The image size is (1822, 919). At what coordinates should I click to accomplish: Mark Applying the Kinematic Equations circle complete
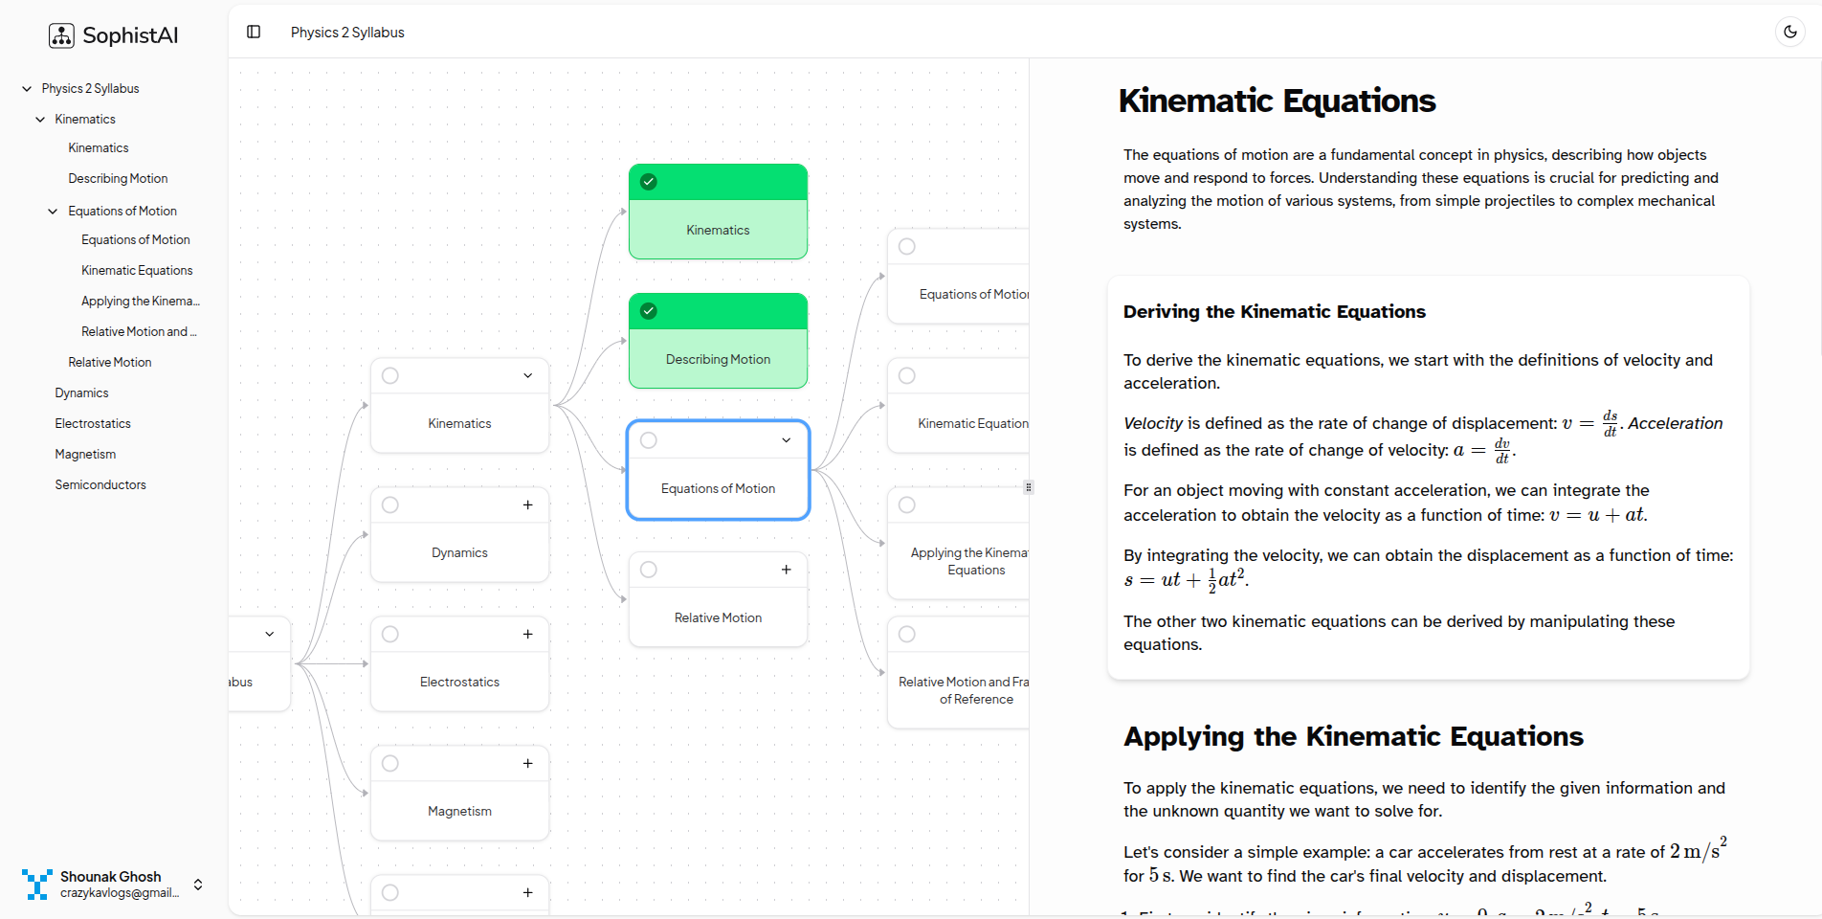[x=907, y=504]
